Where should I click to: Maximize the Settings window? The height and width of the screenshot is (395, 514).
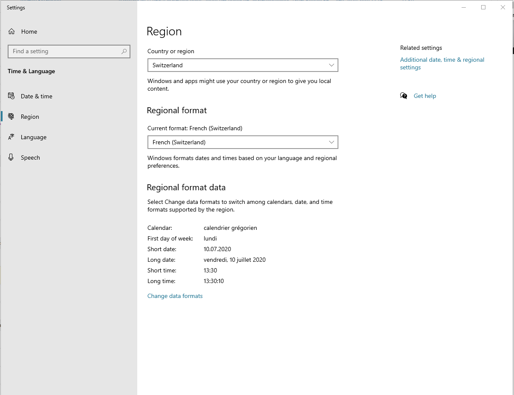coord(483,7)
